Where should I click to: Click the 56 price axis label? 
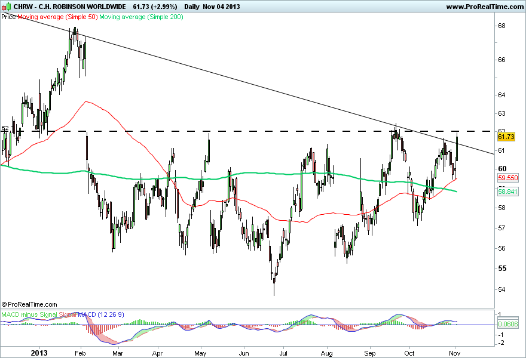[501, 248]
